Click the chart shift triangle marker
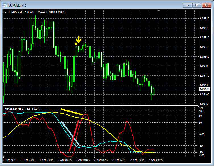 point(159,11)
